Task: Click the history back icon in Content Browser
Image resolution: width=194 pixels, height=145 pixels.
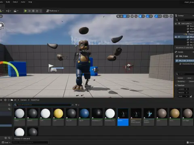Action: click(5, 100)
